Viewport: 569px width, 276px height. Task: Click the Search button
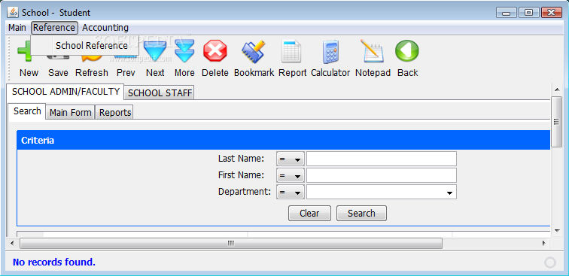click(x=361, y=214)
